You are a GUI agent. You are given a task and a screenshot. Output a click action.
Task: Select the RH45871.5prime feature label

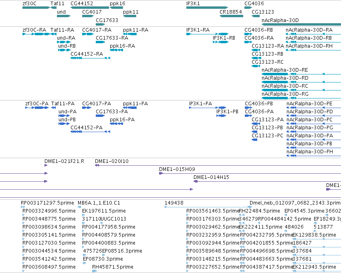(113, 267)
